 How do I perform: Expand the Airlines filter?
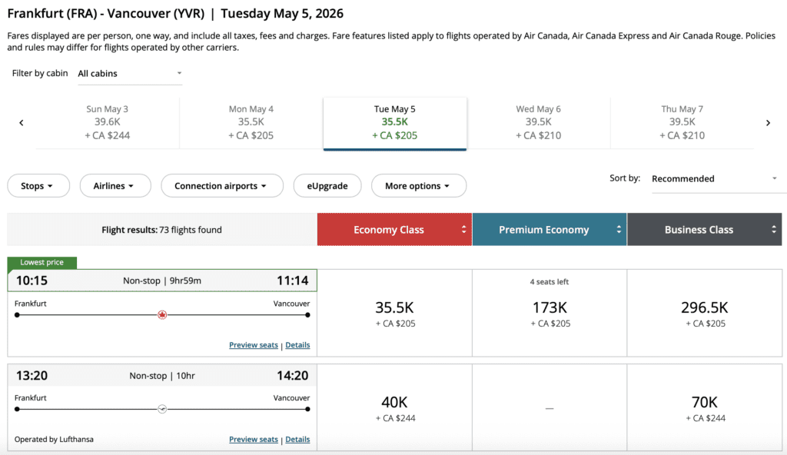tap(113, 186)
